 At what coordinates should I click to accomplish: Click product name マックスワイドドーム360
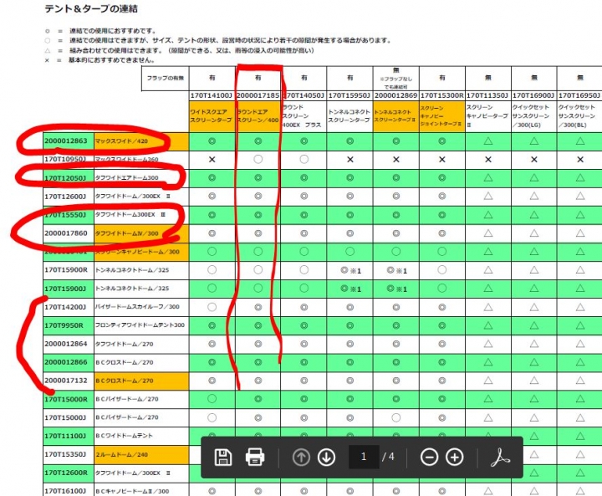[127, 160]
